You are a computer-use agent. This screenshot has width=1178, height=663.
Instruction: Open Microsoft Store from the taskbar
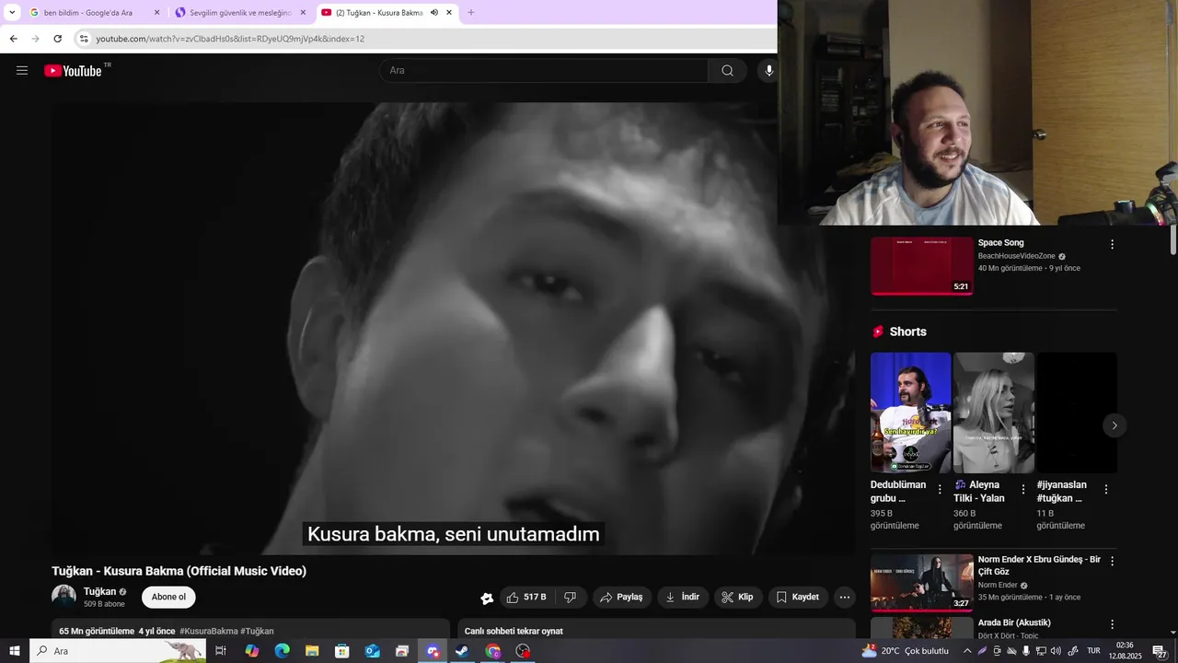point(341,651)
